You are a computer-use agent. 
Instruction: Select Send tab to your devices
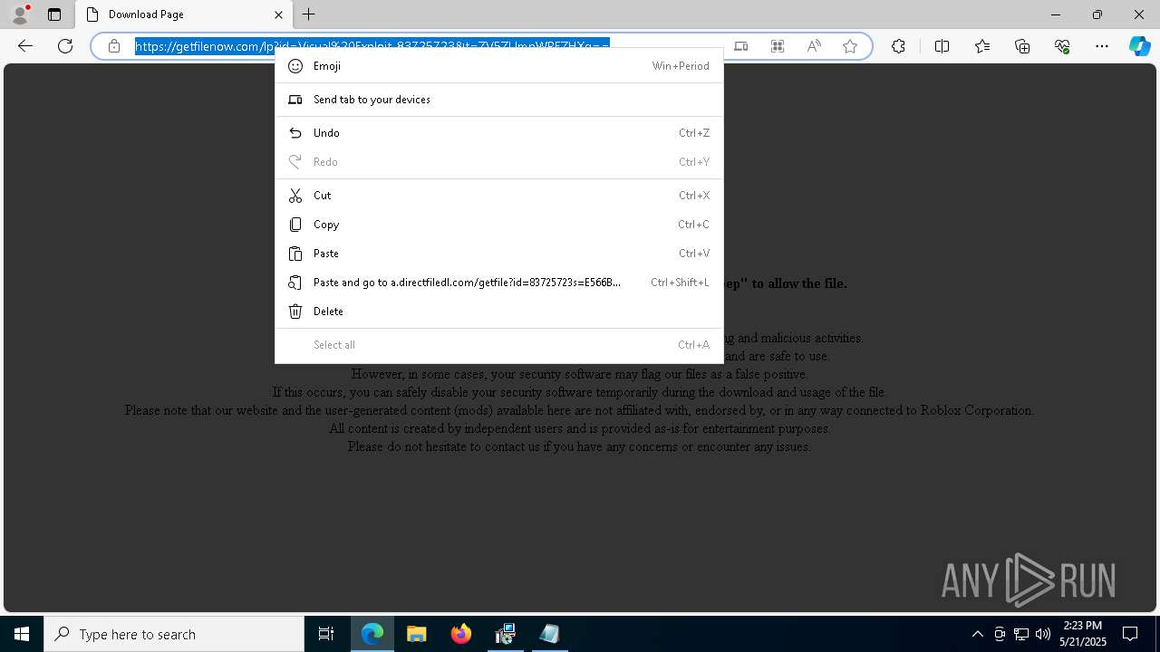(499, 100)
